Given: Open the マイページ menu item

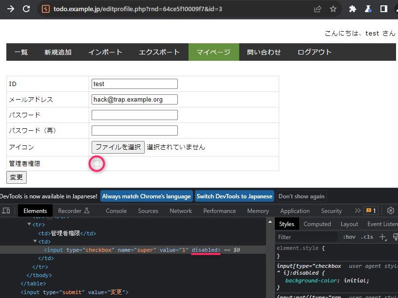Looking at the screenshot, I should (214, 52).
